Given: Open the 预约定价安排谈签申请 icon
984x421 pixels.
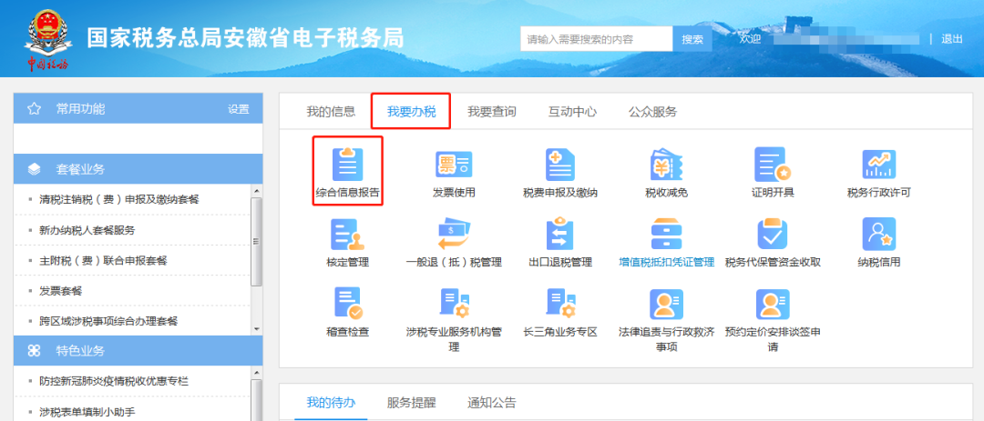Looking at the screenshot, I should pyautogui.click(x=773, y=305).
